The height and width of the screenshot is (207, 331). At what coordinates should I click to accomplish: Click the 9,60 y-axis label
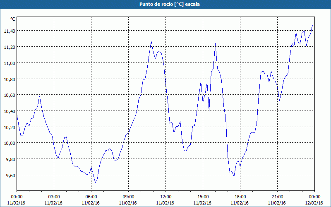point(11,175)
